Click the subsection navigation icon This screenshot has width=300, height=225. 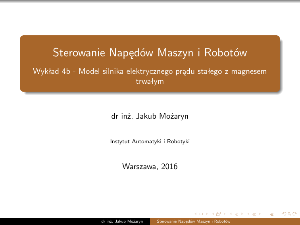pyautogui.click(x=237, y=214)
